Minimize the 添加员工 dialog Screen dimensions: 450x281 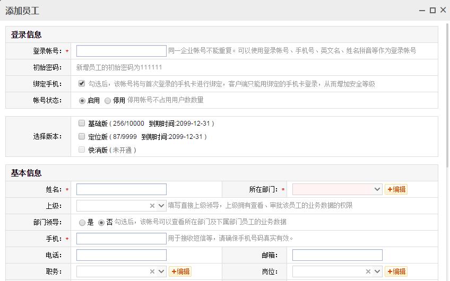click(x=422, y=11)
